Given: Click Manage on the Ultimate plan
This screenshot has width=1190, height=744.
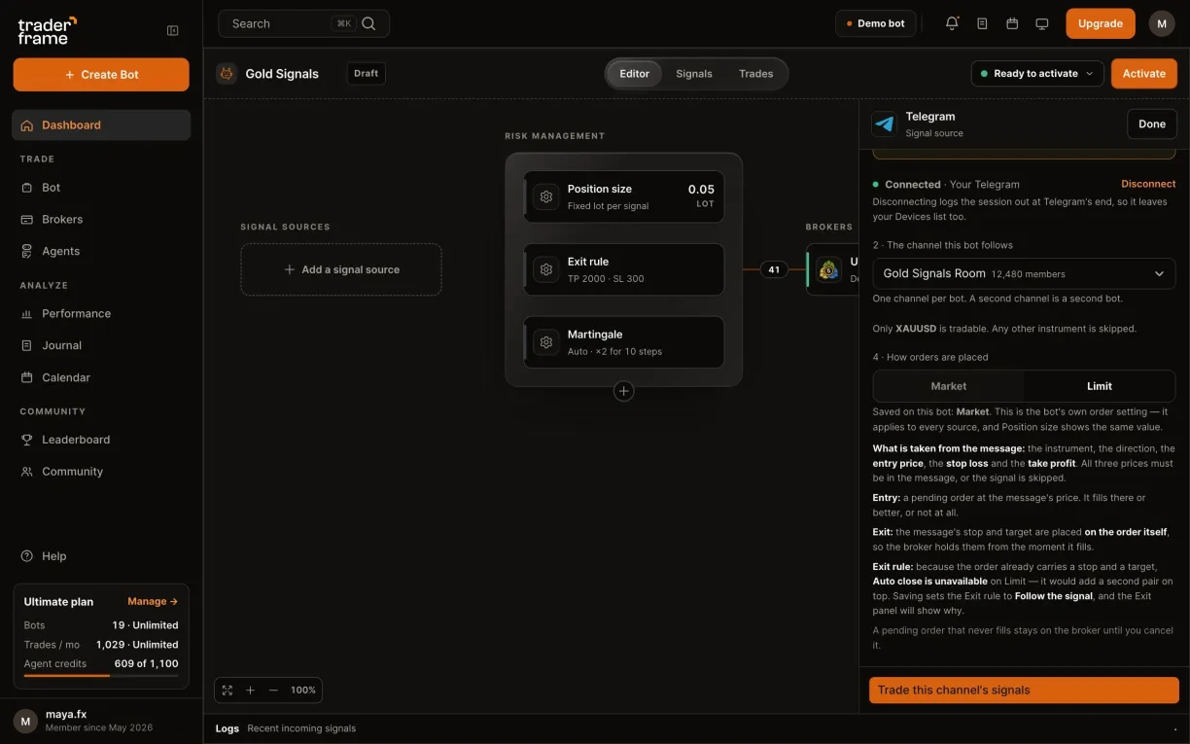Looking at the screenshot, I should coord(153,602).
